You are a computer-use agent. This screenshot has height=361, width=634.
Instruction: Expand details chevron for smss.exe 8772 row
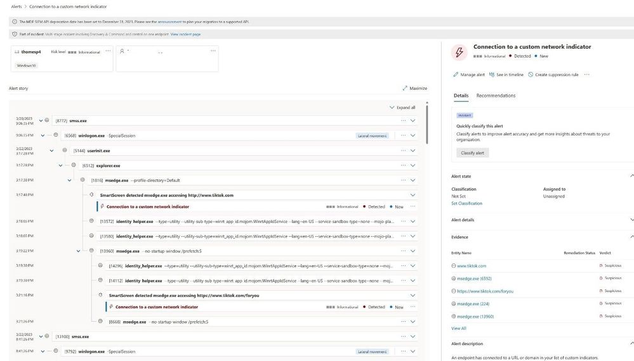413,120
